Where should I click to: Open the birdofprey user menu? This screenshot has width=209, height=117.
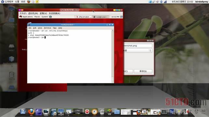pos(202,2)
